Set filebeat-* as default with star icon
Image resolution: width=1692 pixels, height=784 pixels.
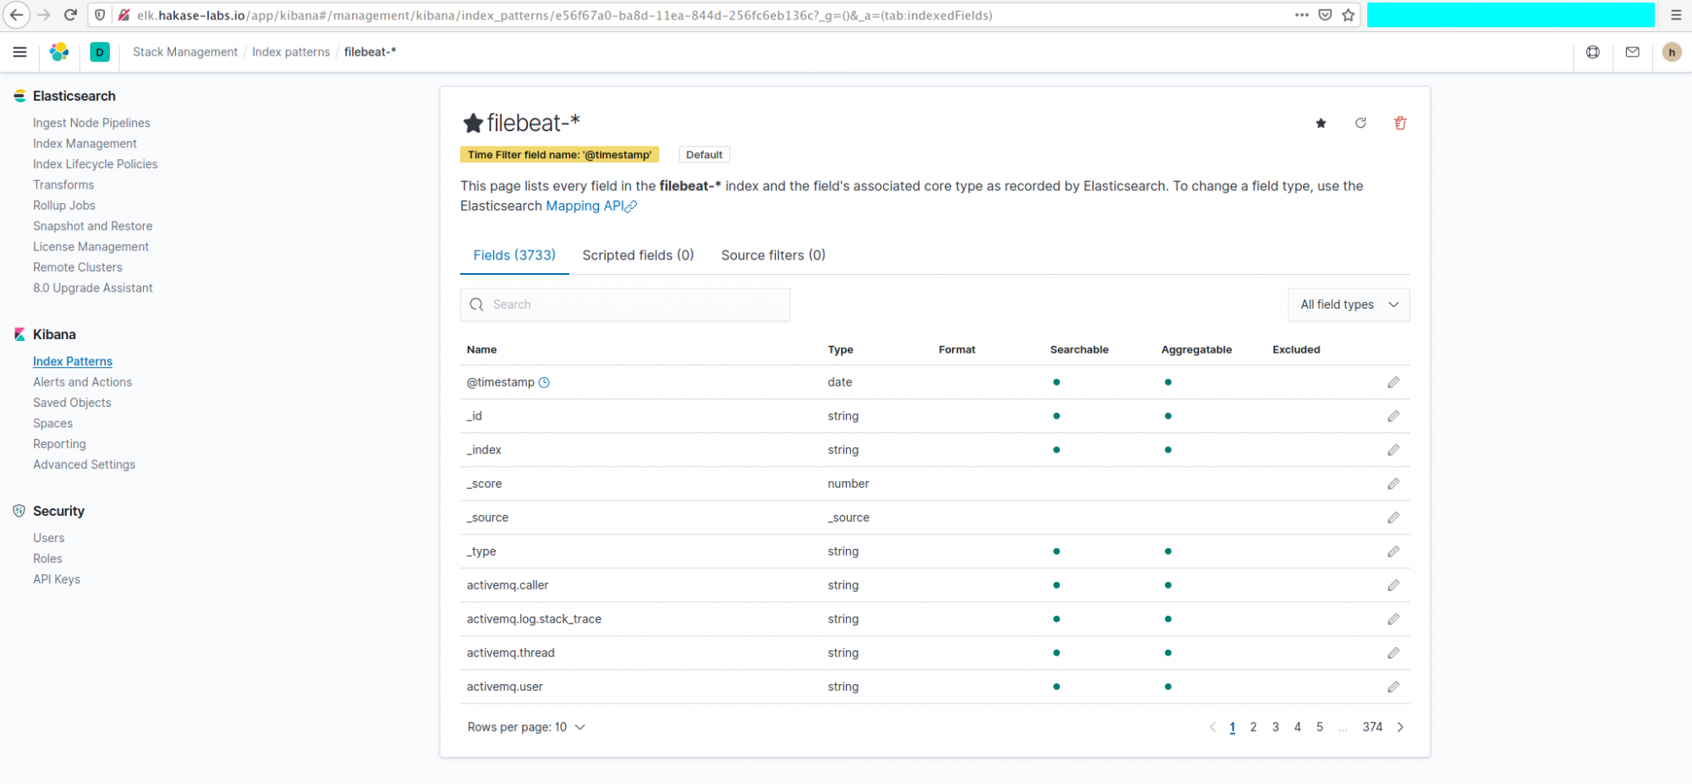pyautogui.click(x=1321, y=123)
